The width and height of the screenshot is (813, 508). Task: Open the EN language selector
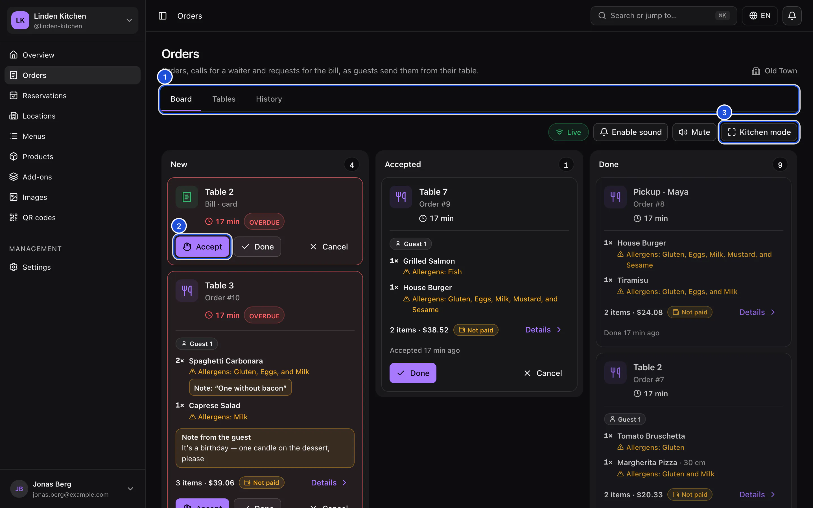click(760, 16)
